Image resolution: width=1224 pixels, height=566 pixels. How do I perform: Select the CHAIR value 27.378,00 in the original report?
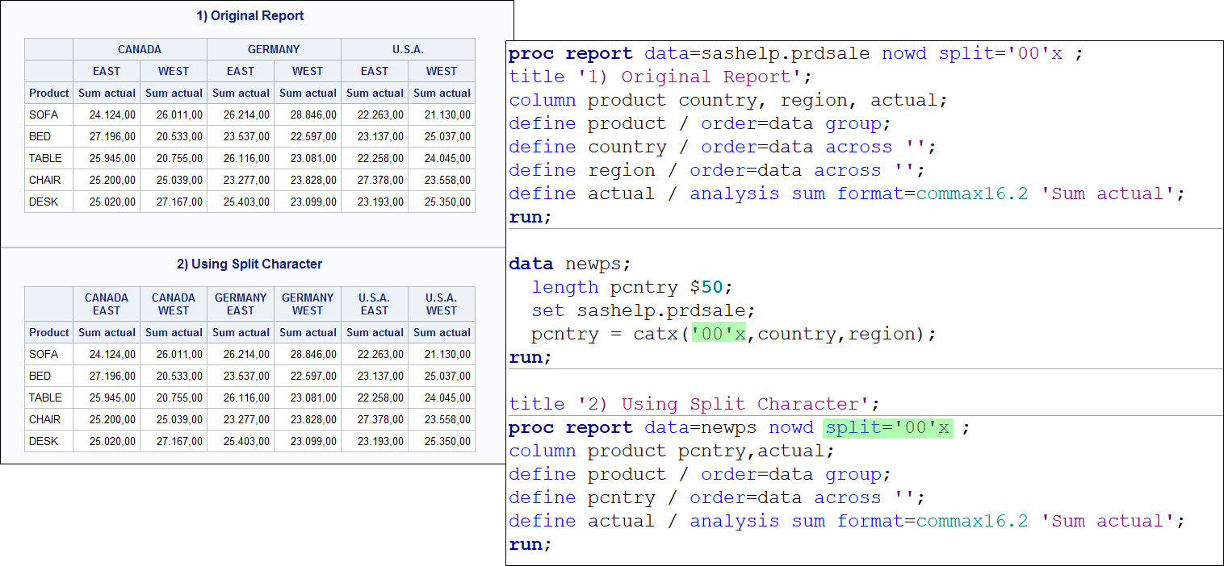(x=375, y=180)
